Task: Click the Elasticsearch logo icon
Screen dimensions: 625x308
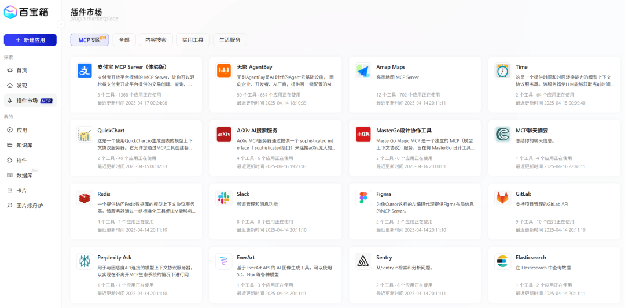Action: click(503, 261)
